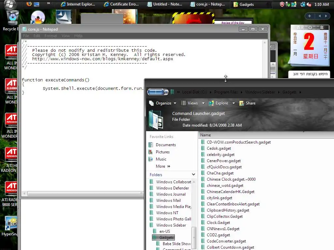Open View menu in core.js Notepad
Image resolution: width=334 pixels, height=250 pixels.
(66, 36)
